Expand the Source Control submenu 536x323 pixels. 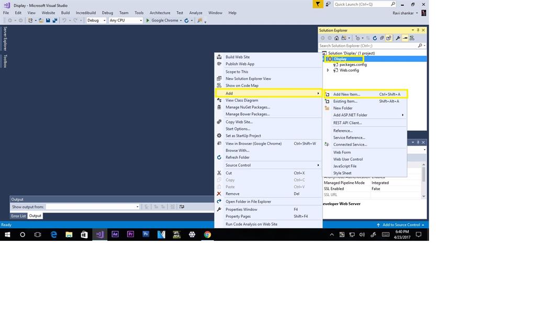pyautogui.click(x=269, y=165)
